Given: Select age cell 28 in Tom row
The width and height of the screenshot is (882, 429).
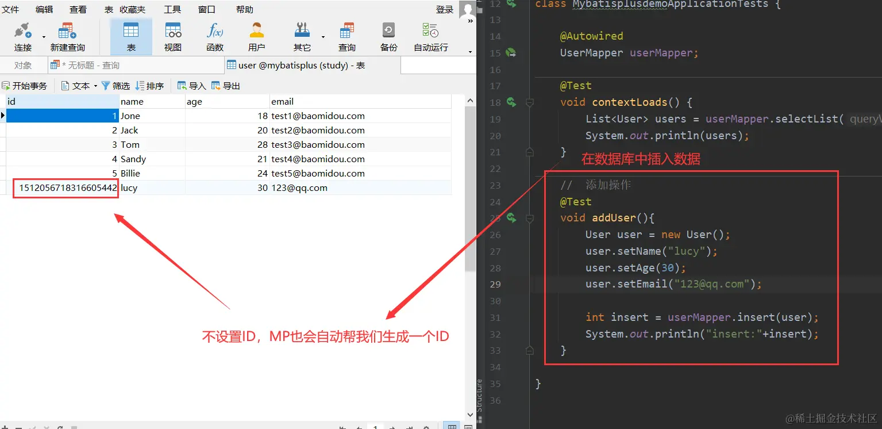Looking at the screenshot, I should [227, 144].
